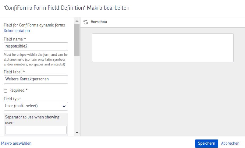Click the 'Field for ConfiForms dynamic forms' text
Screen dimensions: 245x148
tap(34, 25)
